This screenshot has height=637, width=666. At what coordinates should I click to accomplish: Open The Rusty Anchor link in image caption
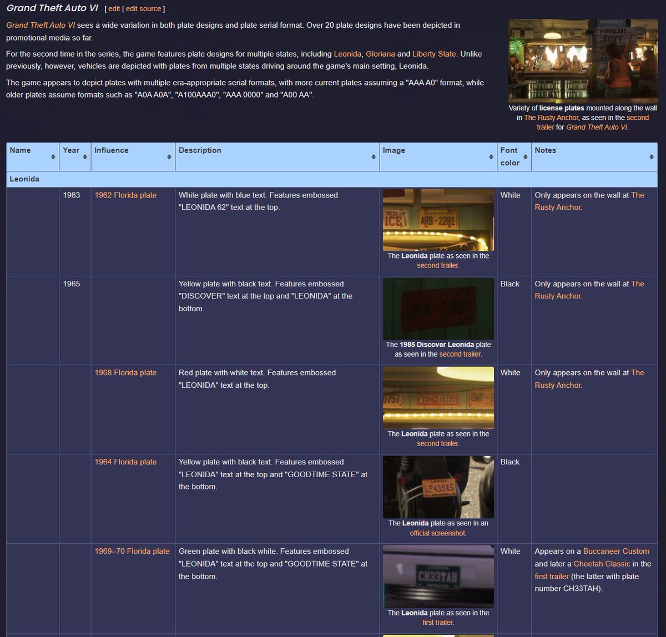pos(551,118)
